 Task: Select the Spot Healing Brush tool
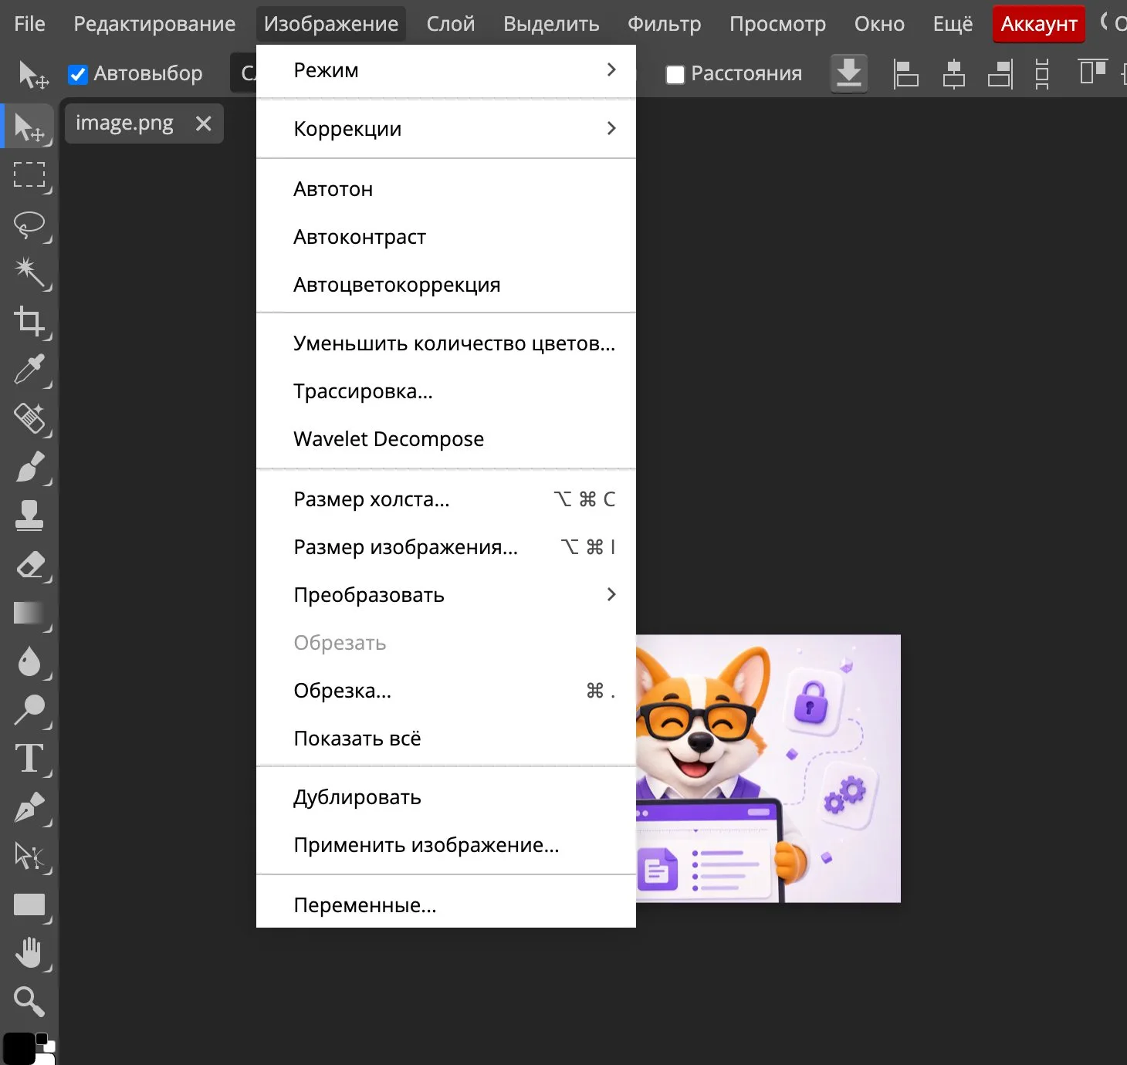tap(29, 418)
